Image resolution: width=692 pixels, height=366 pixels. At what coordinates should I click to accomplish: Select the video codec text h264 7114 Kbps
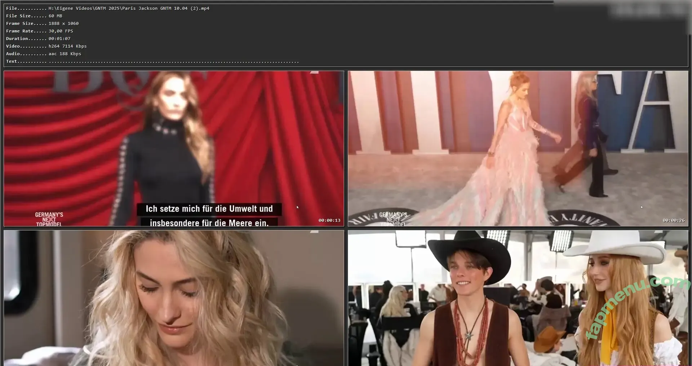point(68,46)
